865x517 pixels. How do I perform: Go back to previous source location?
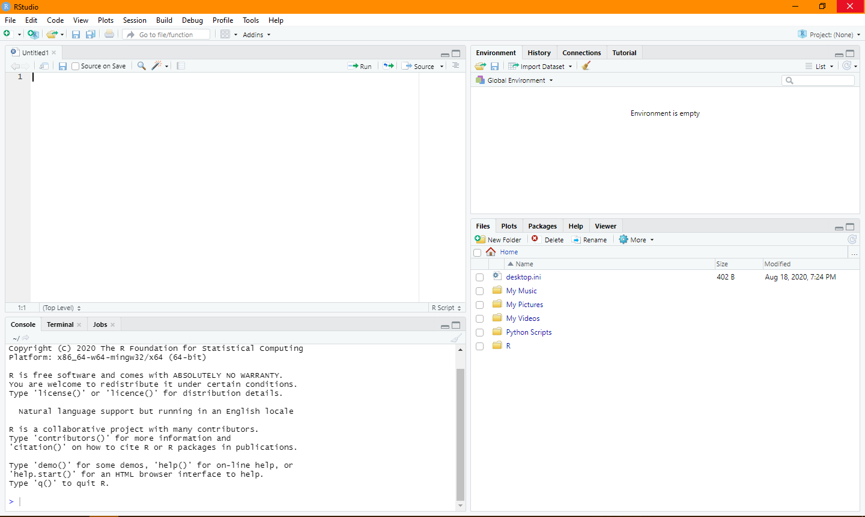15,66
